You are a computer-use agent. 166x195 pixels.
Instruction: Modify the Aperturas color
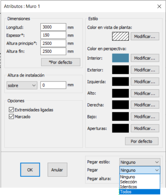click(x=145, y=128)
